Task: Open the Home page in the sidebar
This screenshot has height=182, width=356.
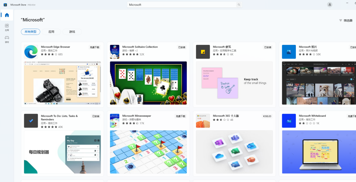Action: 7,15
